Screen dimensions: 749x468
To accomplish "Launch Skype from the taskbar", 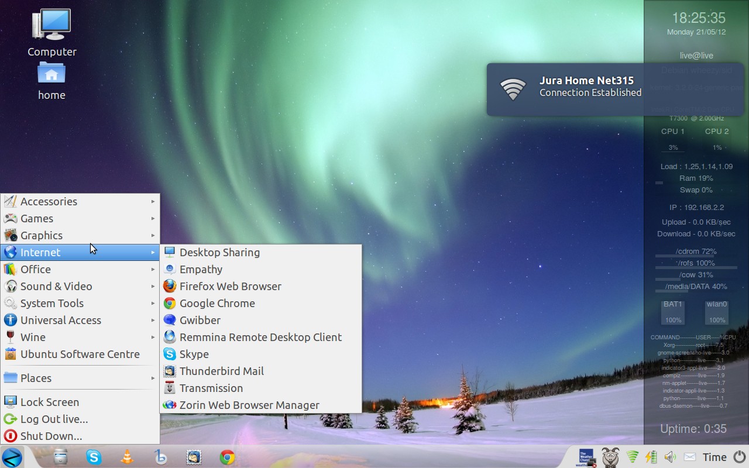I will point(94,457).
